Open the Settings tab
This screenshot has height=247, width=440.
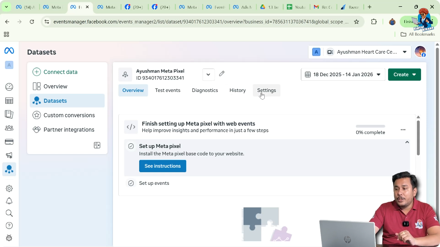click(266, 91)
